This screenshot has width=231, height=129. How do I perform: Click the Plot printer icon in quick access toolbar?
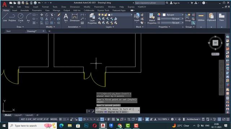[35, 3]
